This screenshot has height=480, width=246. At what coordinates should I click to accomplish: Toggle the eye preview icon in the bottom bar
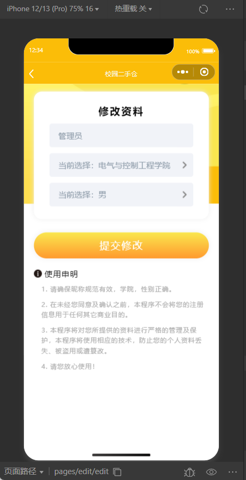coord(211,472)
